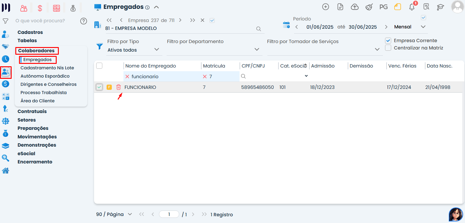Go to first company with double-left arrows
The height and width of the screenshot is (223, 465).
(x=109, y=20)
